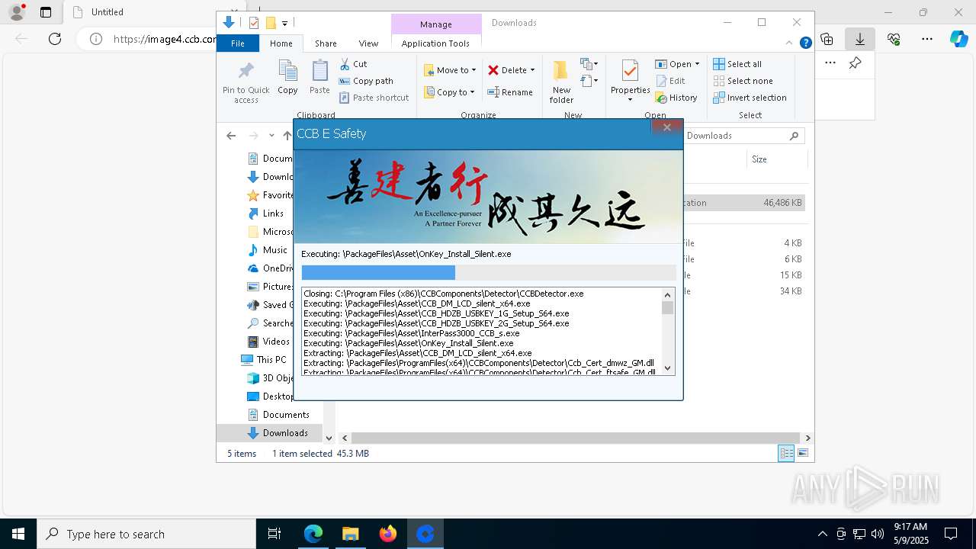Show hidden system tray icons

822,534
